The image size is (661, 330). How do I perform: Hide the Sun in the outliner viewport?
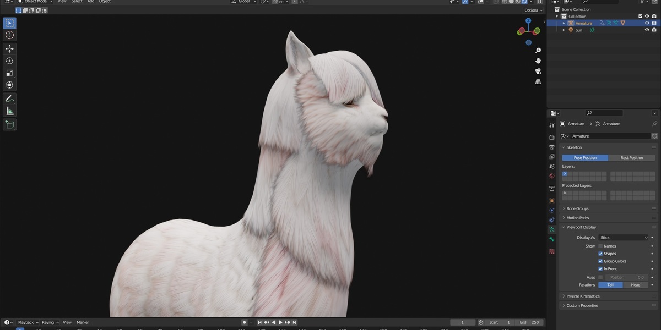[x=647, y=30]
